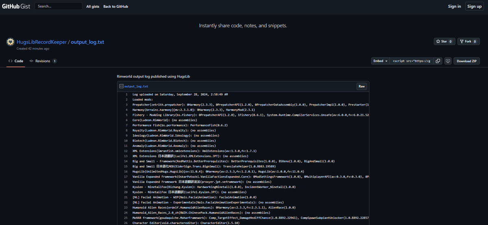The height and width of the screenshot is (225, 488).
Task: Focus the gist Search field
Action: 58,6
